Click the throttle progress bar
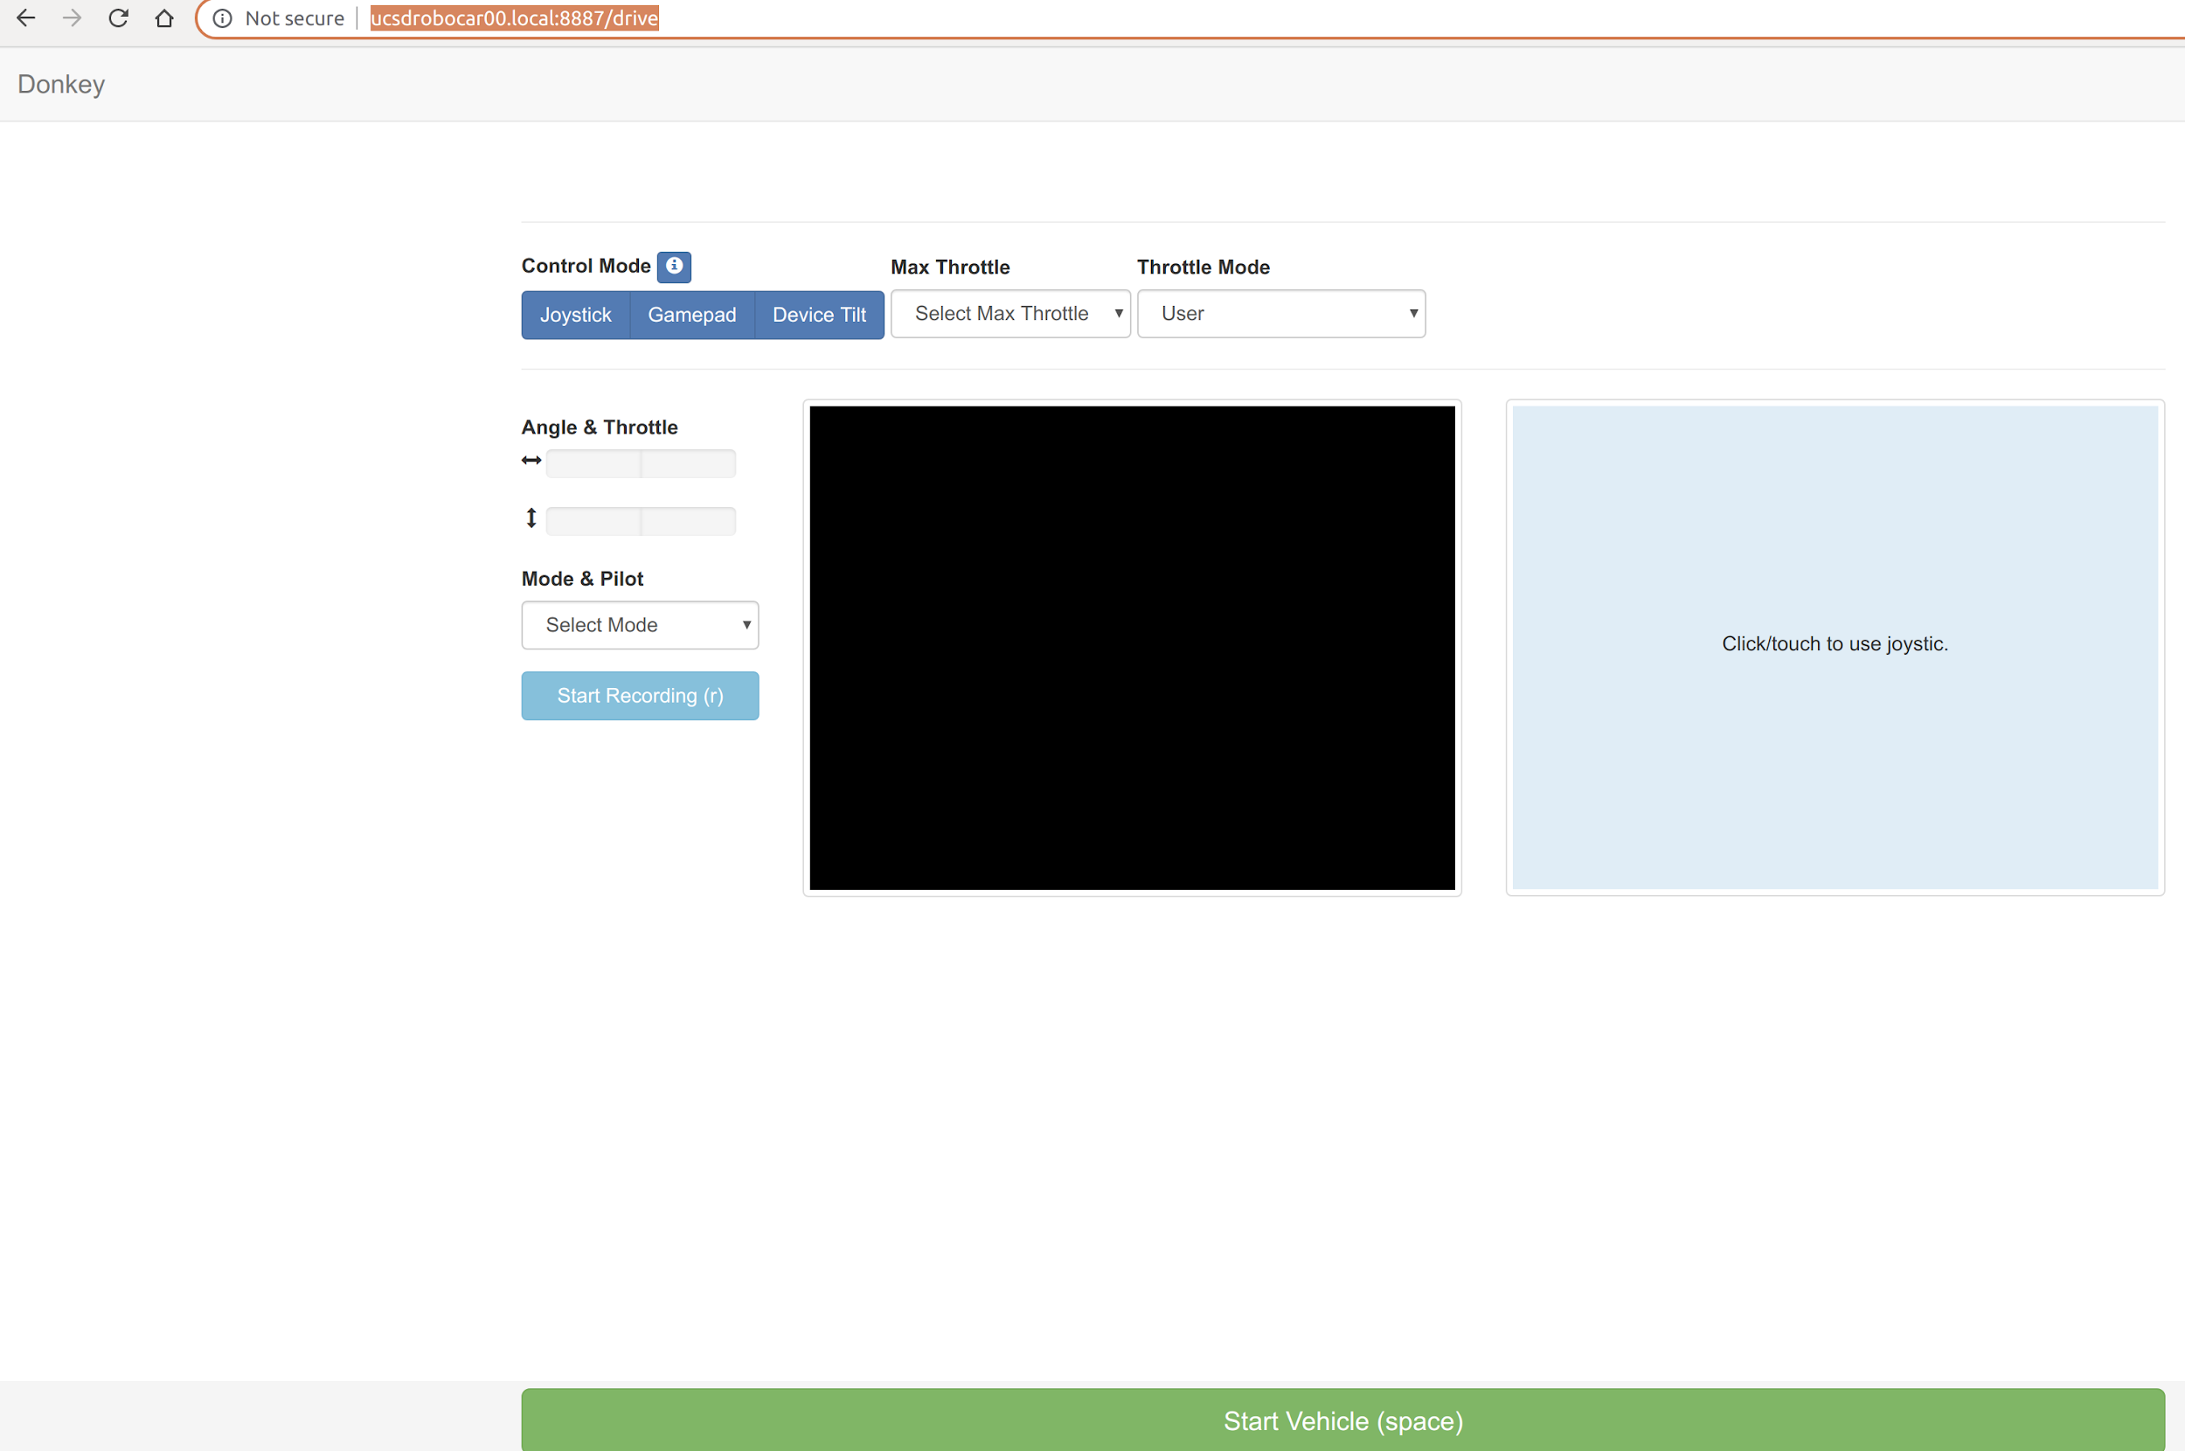This screenshot has width=2185, height=1451. (x=640, y=521)
